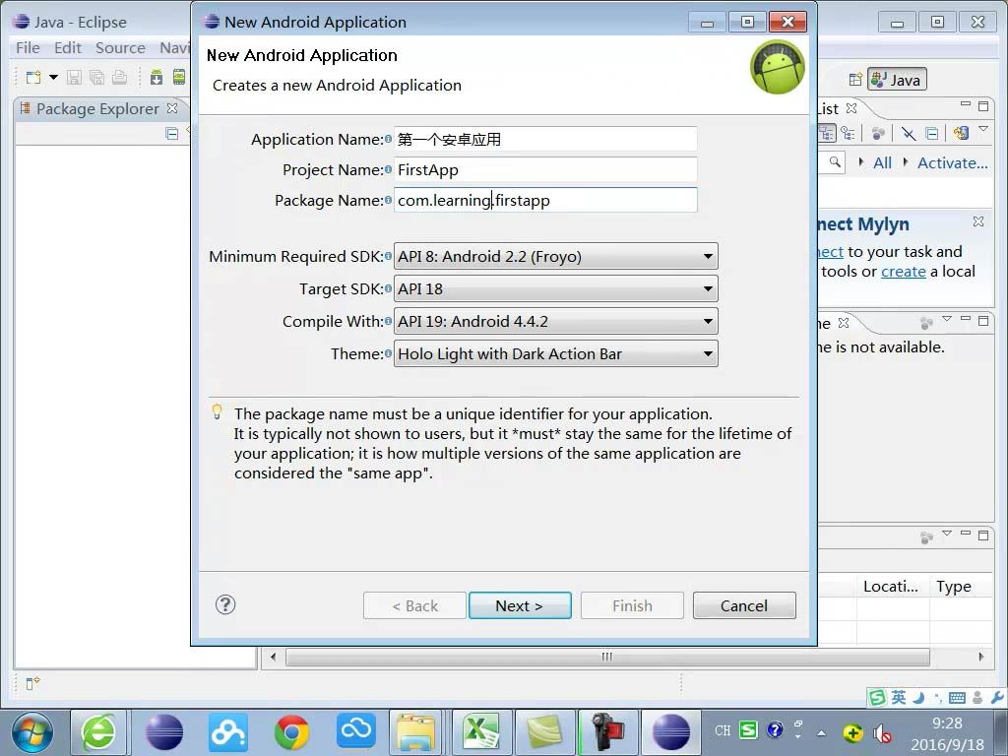Open the Compile With dropdown
This screenshot has height=756, width=1008.
point(555,321)
